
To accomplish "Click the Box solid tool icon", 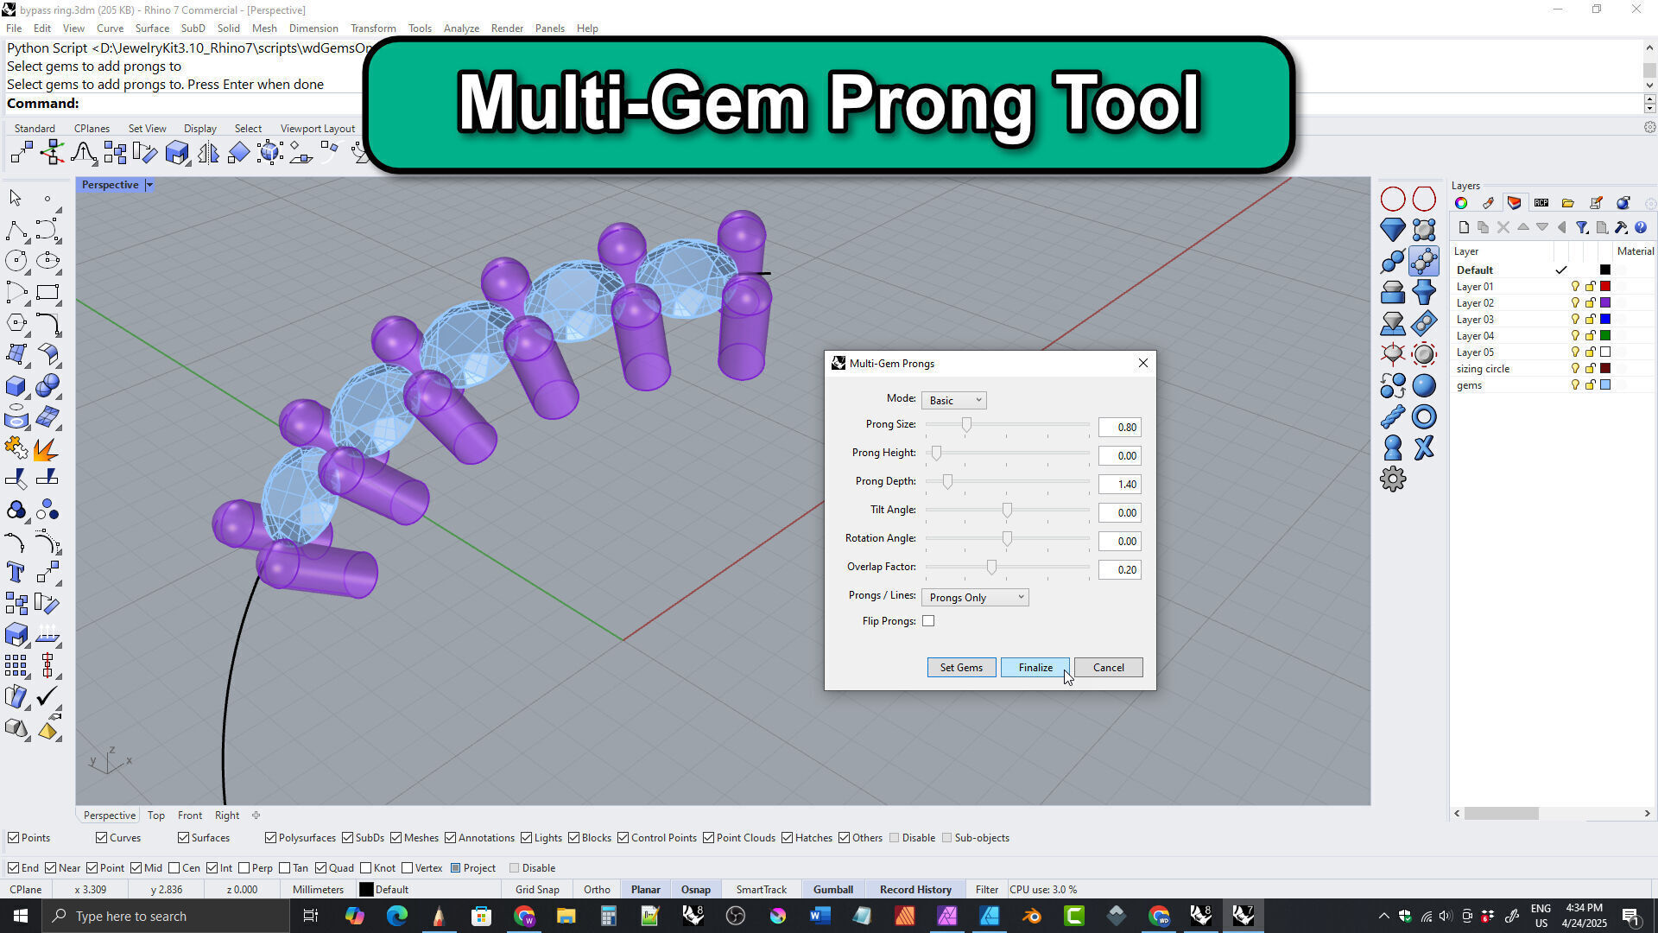I will [x=16, y=385].
